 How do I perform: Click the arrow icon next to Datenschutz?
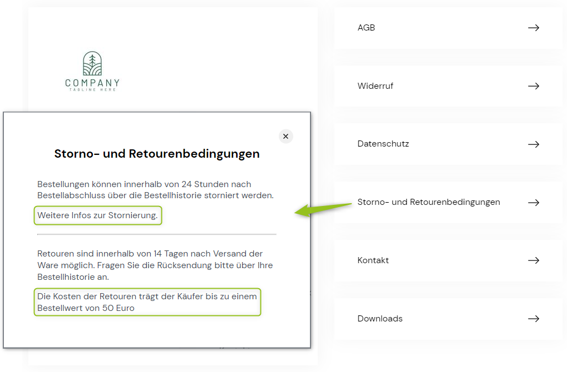[x=534, y=144]
